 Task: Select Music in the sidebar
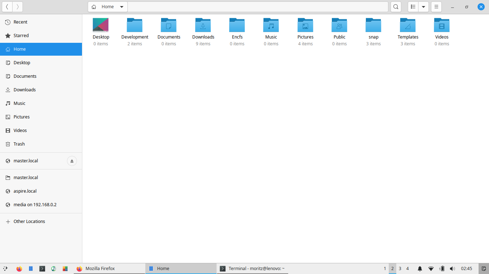point(41,103)
